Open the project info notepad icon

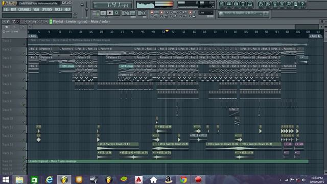point(296,4)
